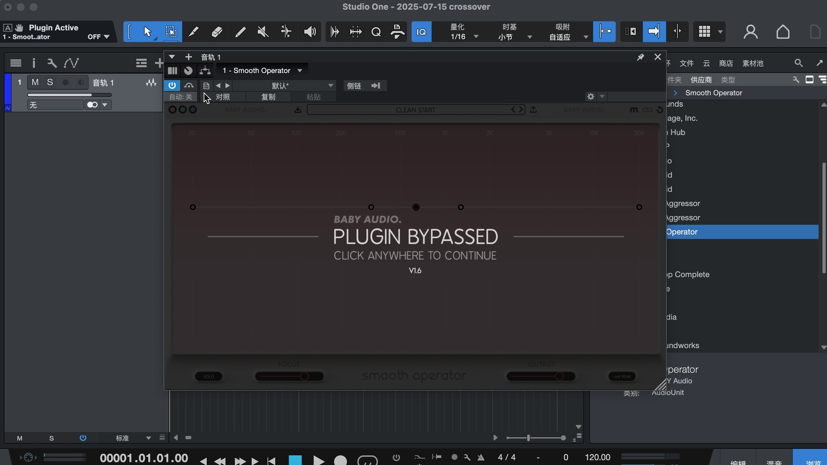Show automation curve icon in track header

pos(71,63)
